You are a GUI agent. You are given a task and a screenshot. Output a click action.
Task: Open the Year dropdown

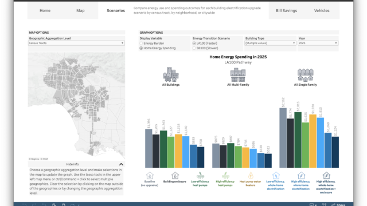tap(318, 43)
